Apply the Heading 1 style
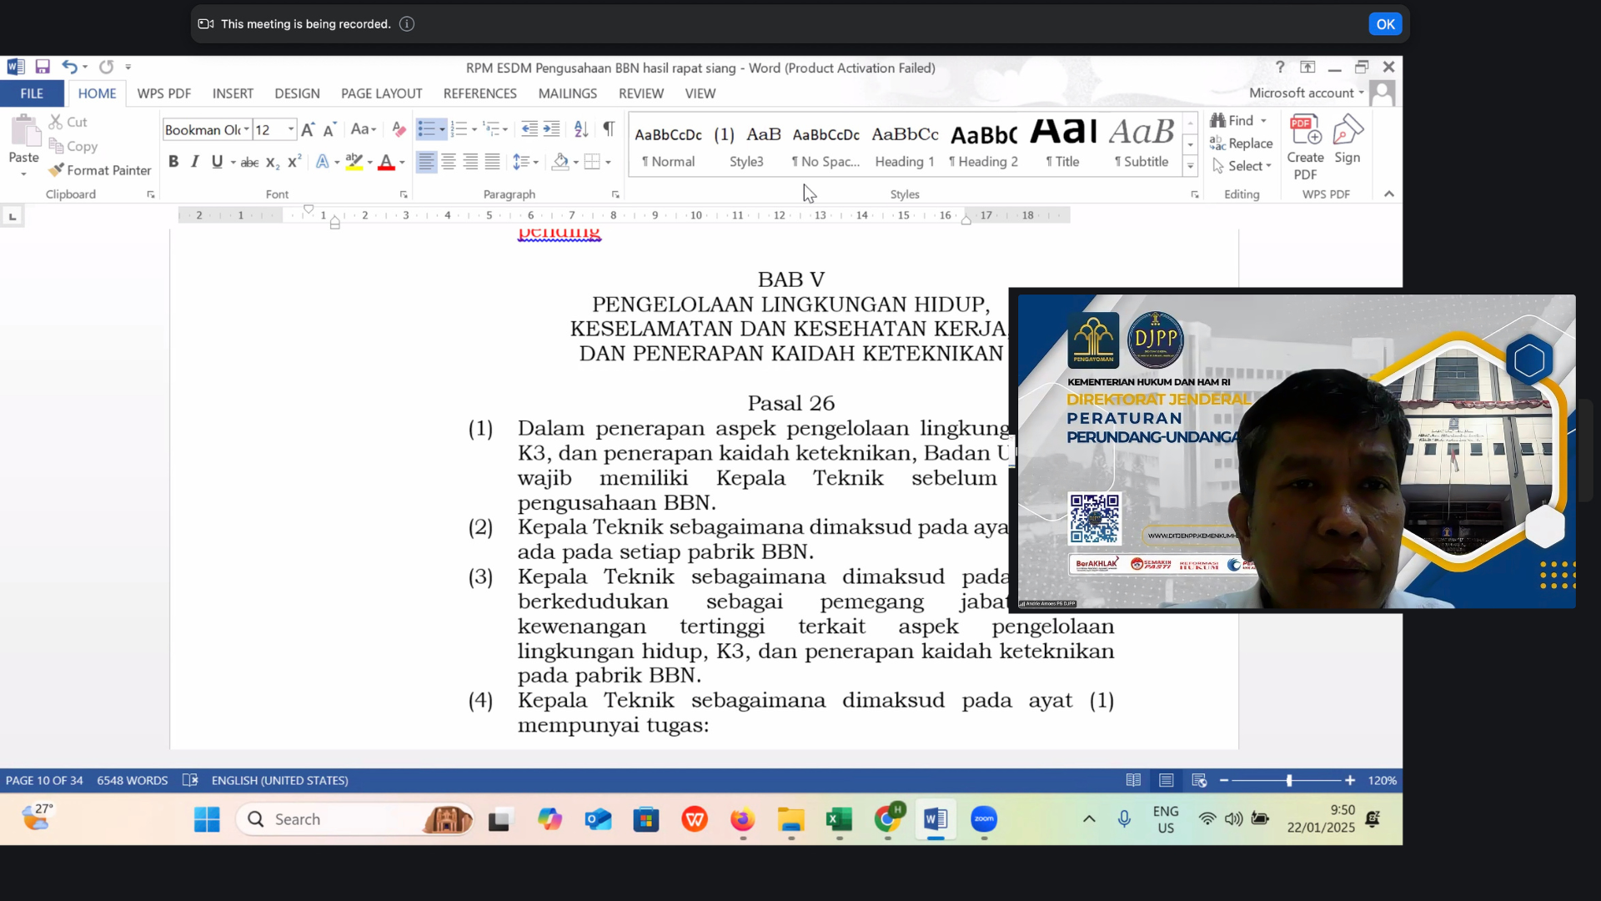This screenshot has width=1601, height=901. click(x=905, y=145)
